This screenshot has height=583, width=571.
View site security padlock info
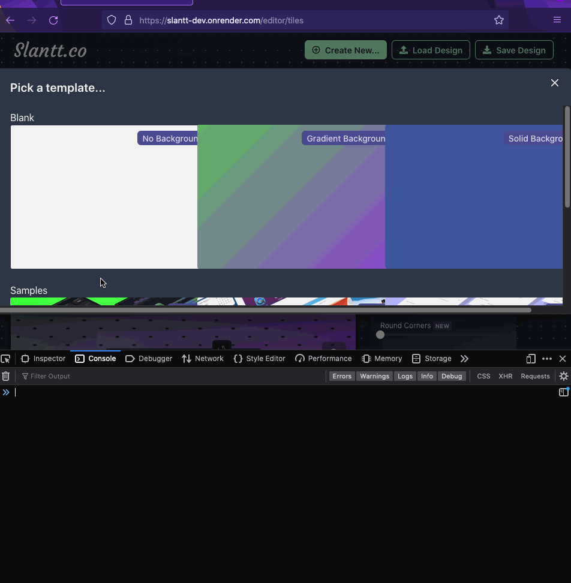(x=128, y=20)
